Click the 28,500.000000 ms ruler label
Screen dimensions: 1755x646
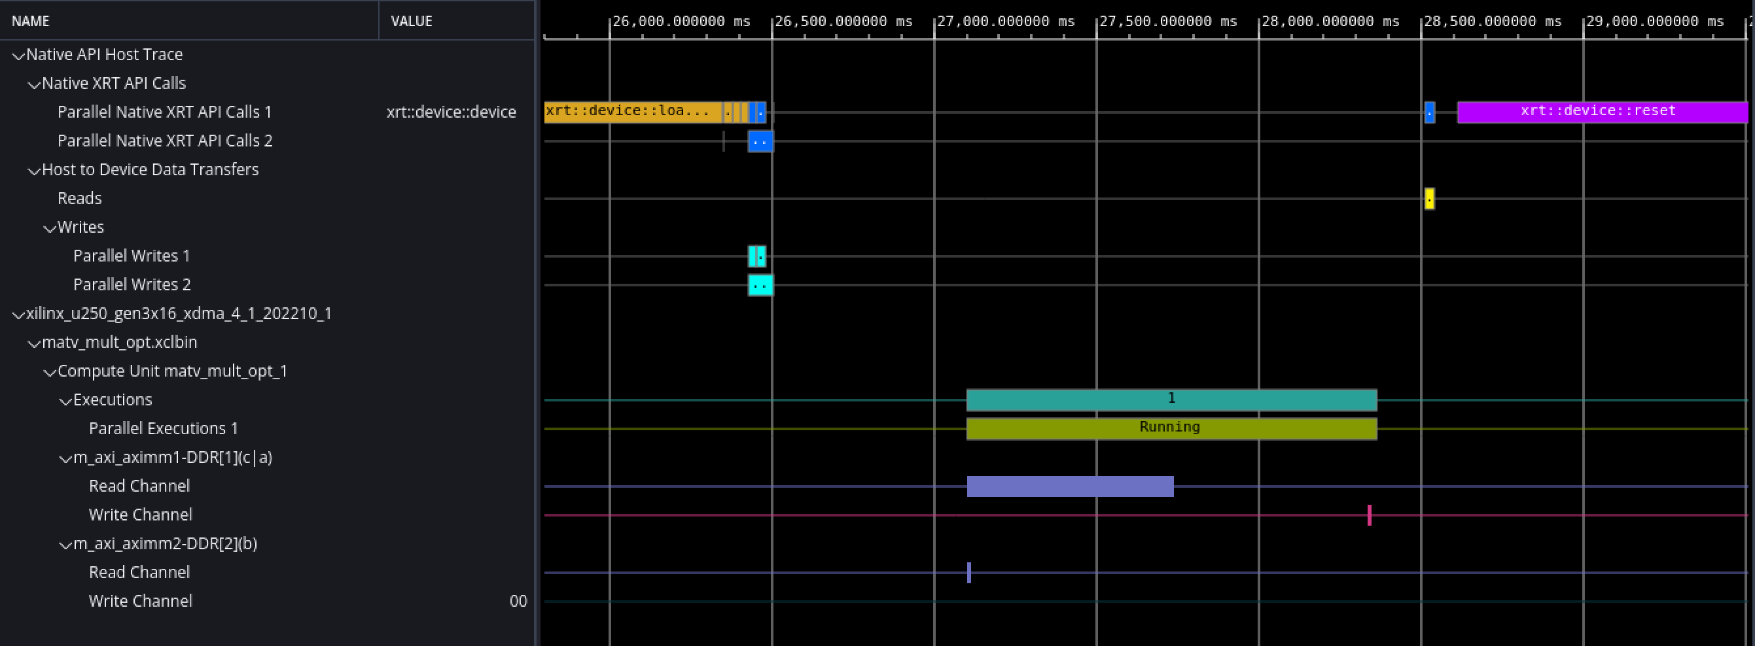1493,21
